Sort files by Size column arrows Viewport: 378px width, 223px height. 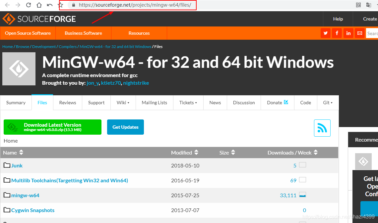(233, 152)
